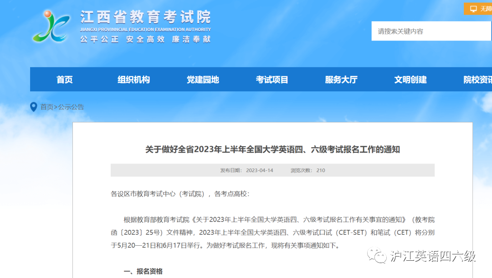Click the heading 一、报名资格
This screenshot has height=278, width=492.
(143, 271)
